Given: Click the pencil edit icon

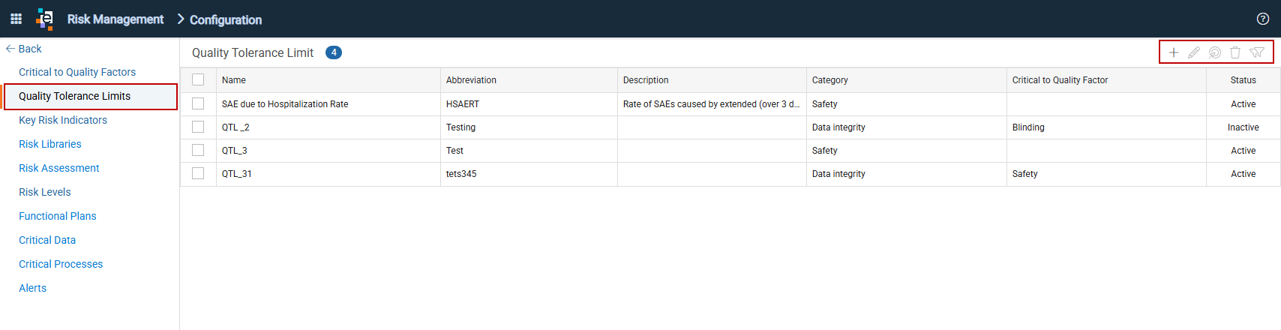Looking at the screenshot, I should 1194,52.
